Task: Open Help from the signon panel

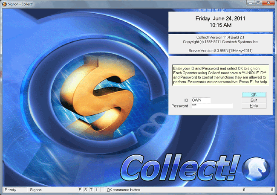Action: (x=254, y=106)
